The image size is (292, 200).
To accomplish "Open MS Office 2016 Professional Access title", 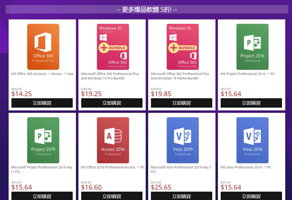I will pos(113,167).
